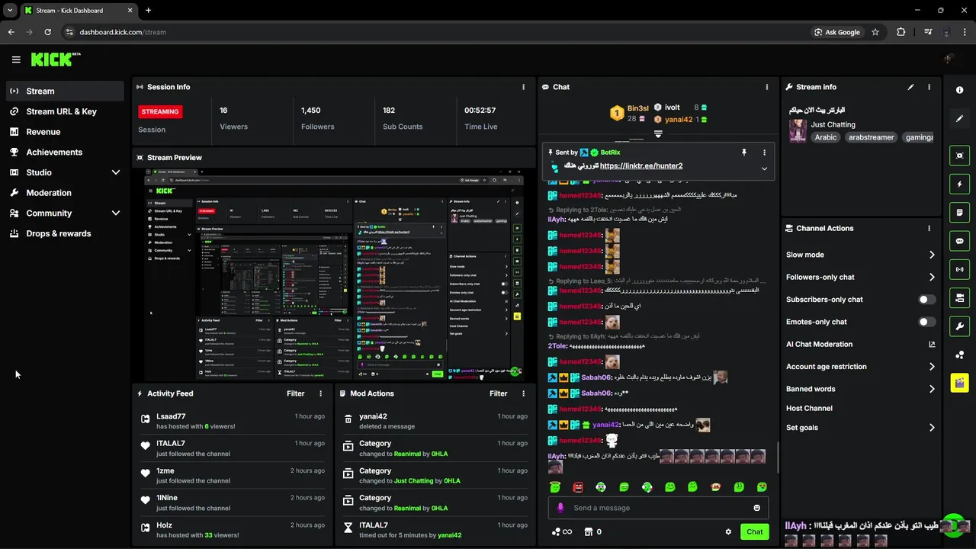Click the channel points infinity icon

click(x=562, y=532)
